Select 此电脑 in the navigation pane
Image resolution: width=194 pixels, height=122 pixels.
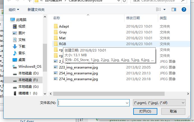click(21, 20)
